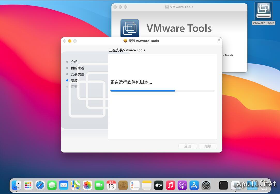This screenshot has width=280, height=194.
Task: Select VMware Tools disk on desktop
Action: 263,13
